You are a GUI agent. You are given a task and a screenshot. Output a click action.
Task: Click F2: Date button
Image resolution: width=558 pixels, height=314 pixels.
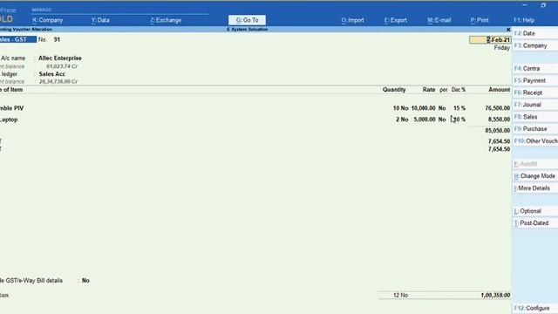pos(534,33)
